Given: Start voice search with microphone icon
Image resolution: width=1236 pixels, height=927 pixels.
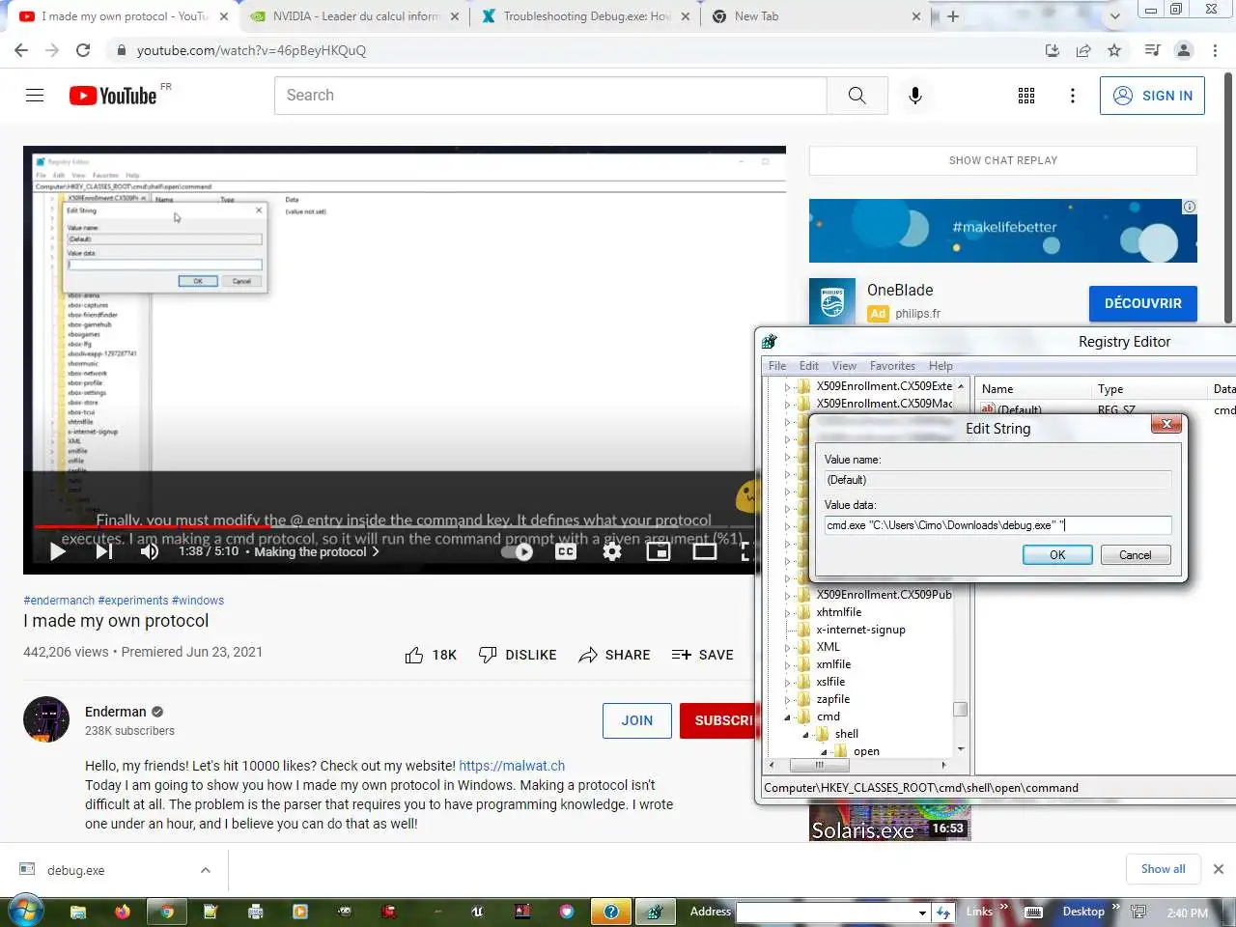Looking at the screenshot, I should click(915, 95).
